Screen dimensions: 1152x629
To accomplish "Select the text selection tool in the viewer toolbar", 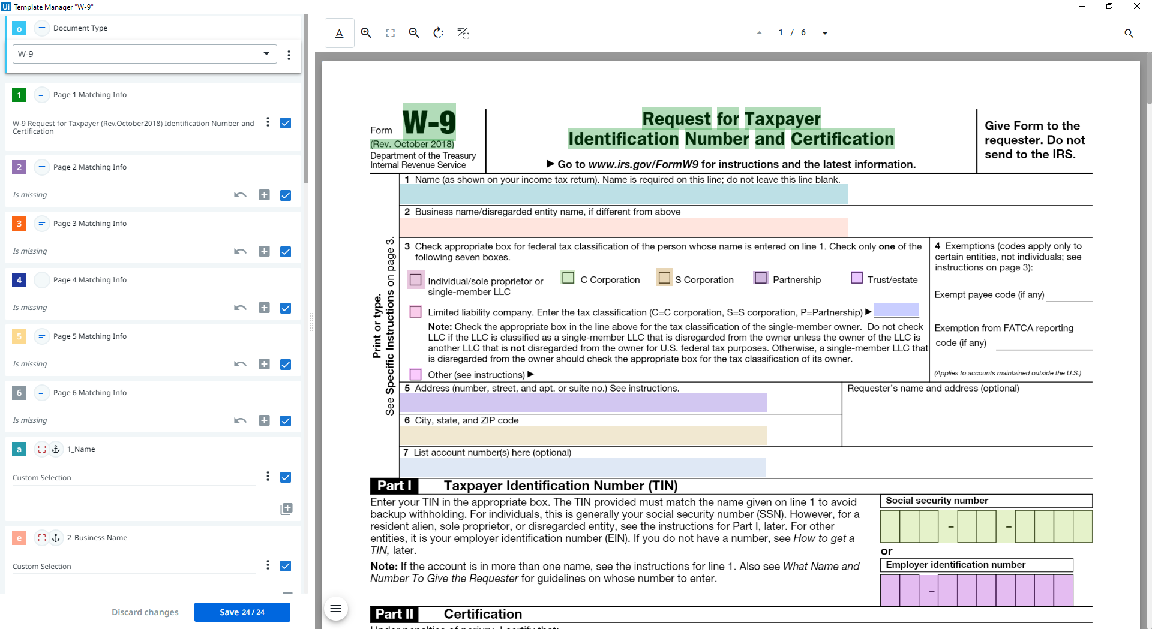I will click(x=339, y=33).
